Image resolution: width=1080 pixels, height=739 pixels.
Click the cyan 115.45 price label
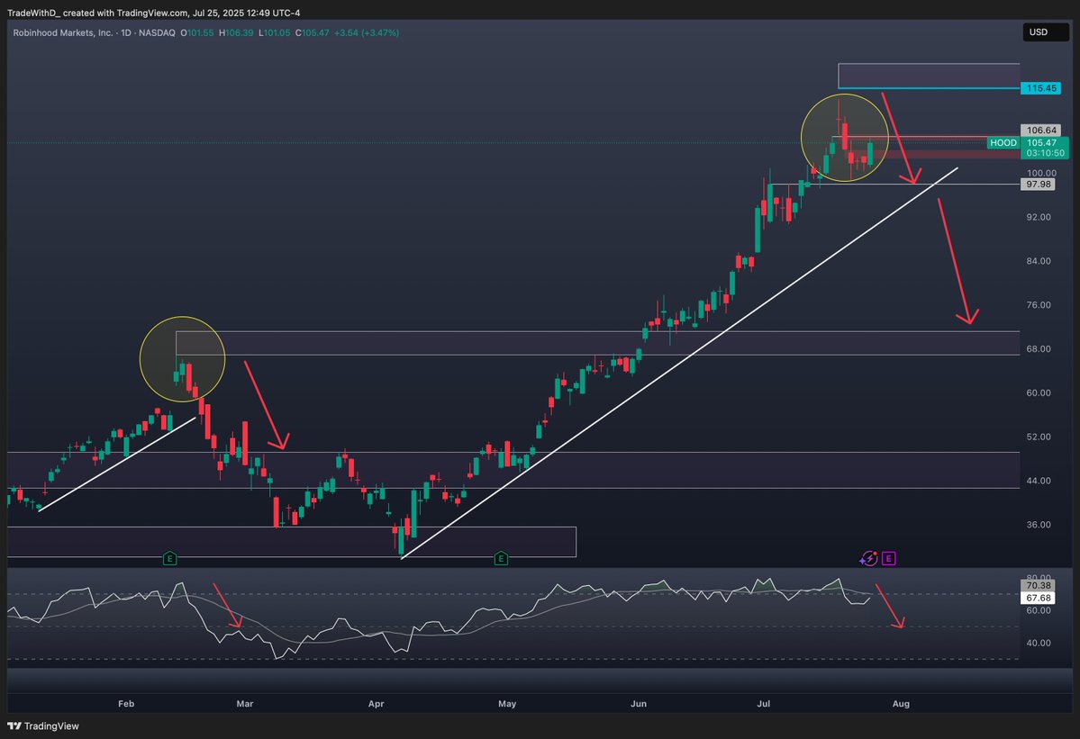point(1040,88)
